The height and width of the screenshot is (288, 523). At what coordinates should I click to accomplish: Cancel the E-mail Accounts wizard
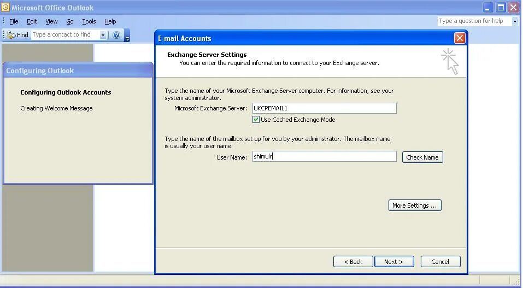pyautogui.click(x=440, y=262)
